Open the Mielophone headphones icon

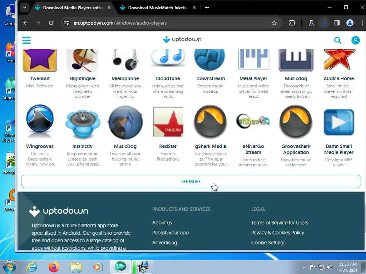point(125,60)
